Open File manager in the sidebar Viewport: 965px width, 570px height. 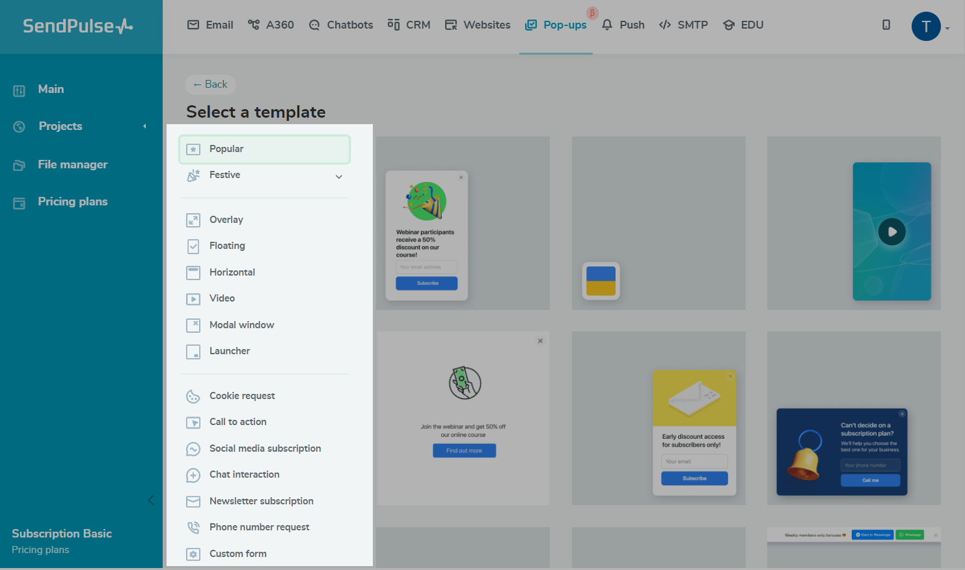(73, 164)
